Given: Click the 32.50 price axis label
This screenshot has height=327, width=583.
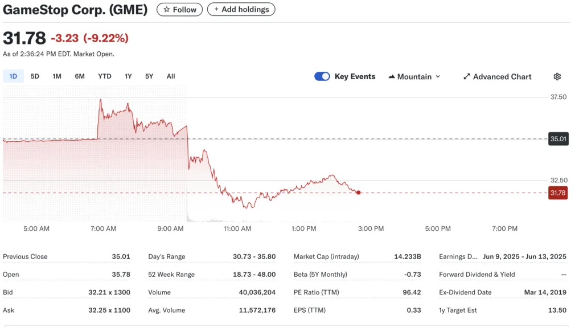Looking at the screenshot, I should coord(559,180).
